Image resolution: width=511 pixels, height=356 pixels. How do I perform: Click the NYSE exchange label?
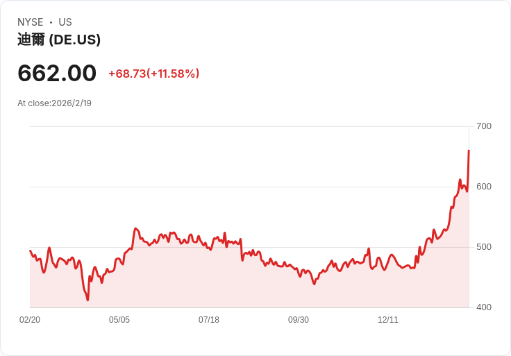31,22
